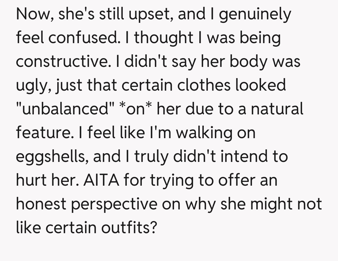Click the word "upset" in the first line
338x261 pixels.
coord(152,15)
